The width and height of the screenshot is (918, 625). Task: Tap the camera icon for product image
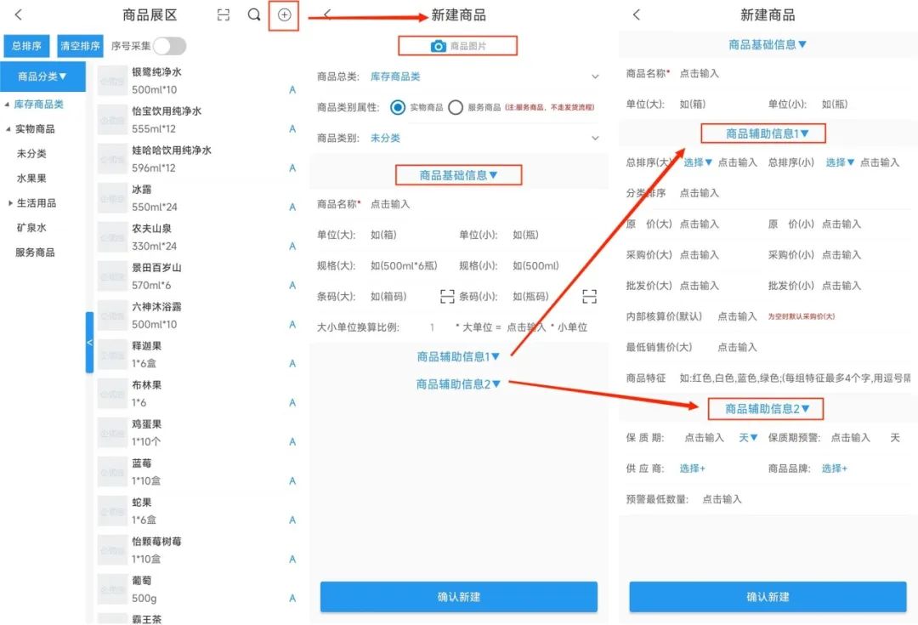(438, 47)
